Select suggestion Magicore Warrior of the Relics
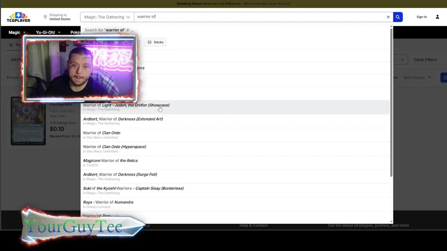This screenshot has height=251, width=447. pos(235,163)
